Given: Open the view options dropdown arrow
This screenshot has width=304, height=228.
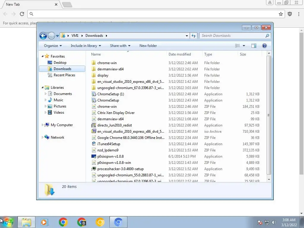Looking at the screenshot, I should [244, 46].
